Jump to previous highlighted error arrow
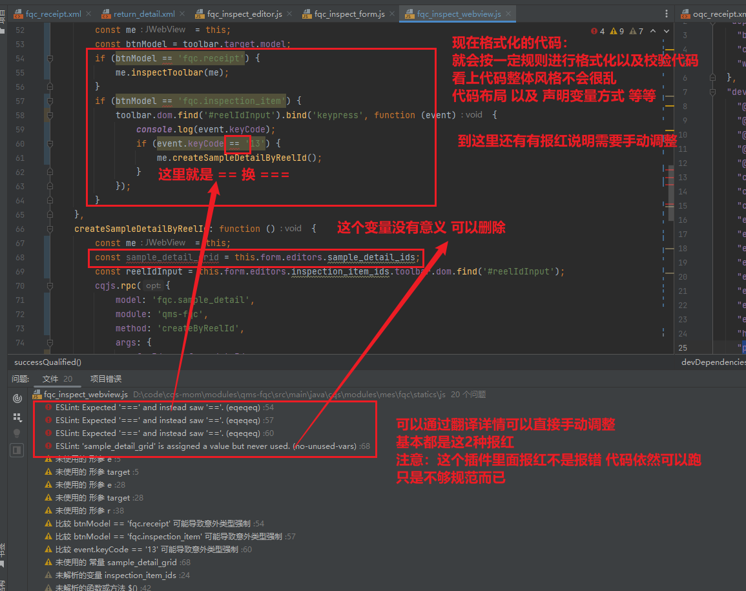 653,32
